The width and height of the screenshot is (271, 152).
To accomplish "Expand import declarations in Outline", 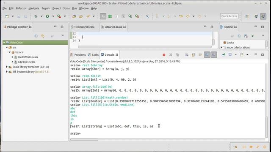I will pos(221,47).
